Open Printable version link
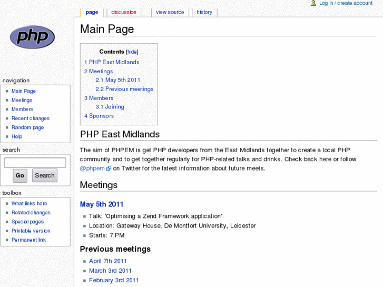 (31, 231)
